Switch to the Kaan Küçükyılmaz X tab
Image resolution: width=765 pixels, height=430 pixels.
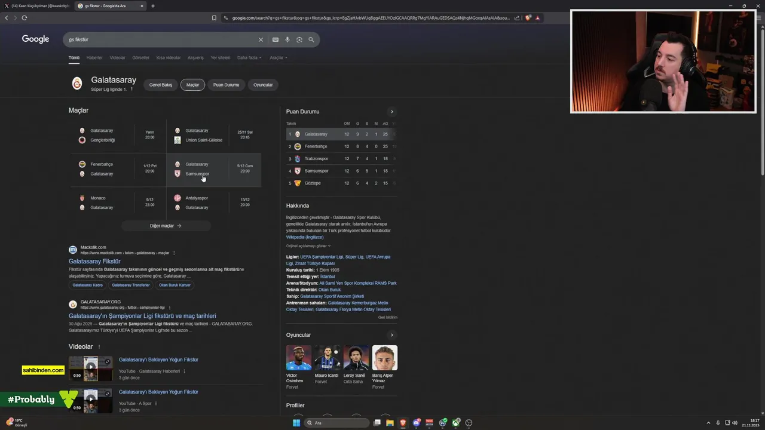[36, 6]
